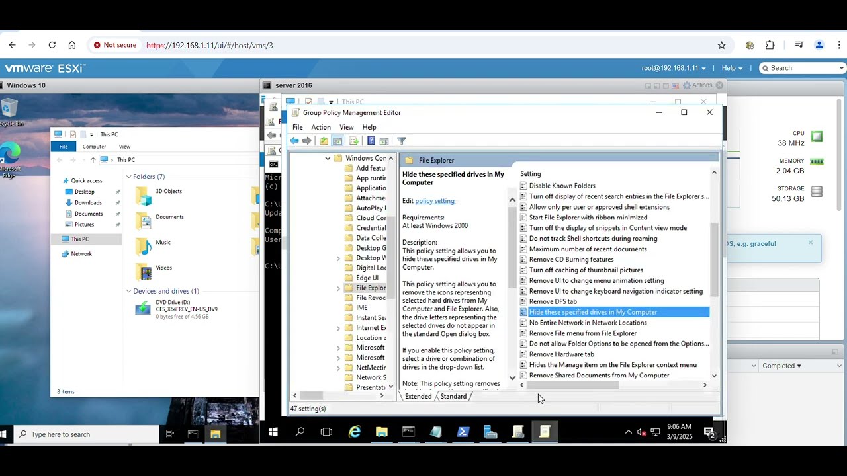Sort list by Setting column header
847x476 pixels.
(531, 174)
